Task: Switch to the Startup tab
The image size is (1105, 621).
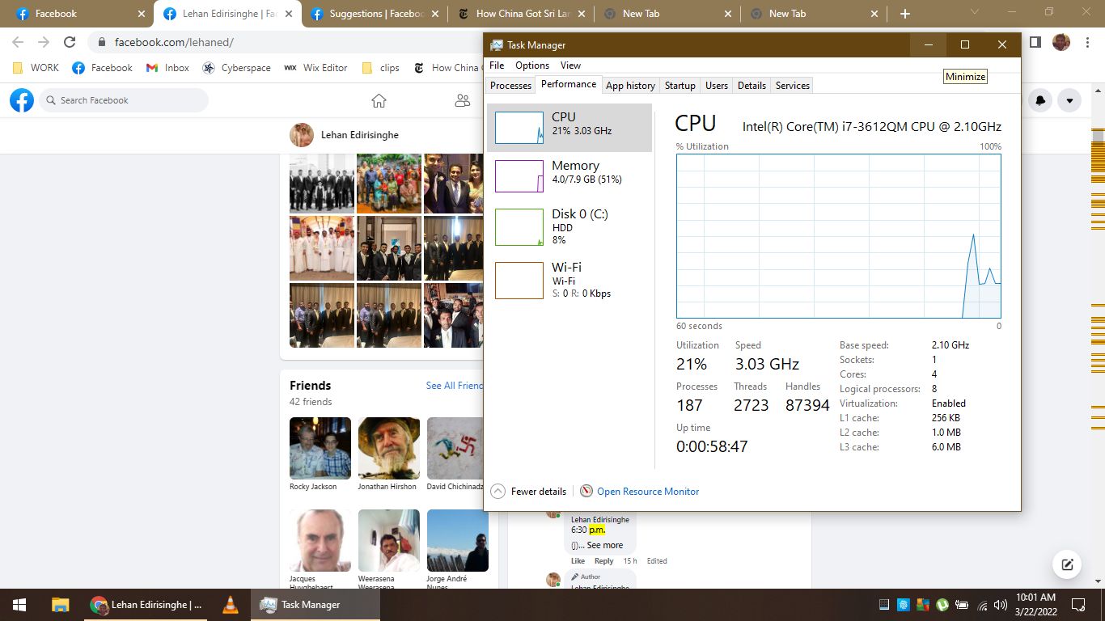Action: click(x=680, y=86)
